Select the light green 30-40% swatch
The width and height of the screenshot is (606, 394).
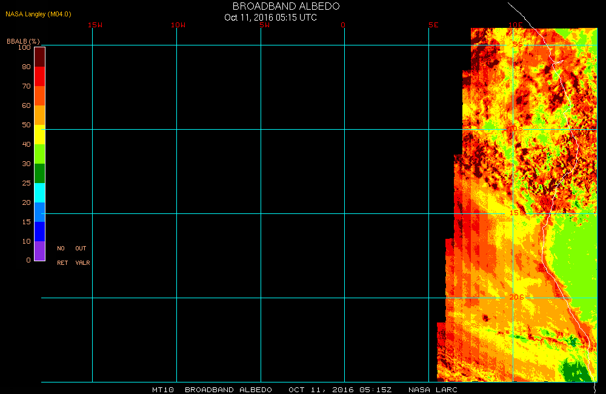click(x=39, y=154)
